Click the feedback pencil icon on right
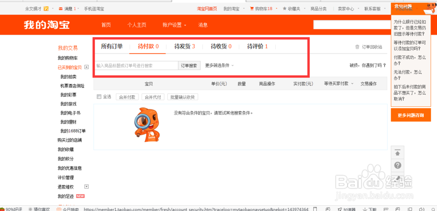 pyautogui.click(x=398, y=177)
